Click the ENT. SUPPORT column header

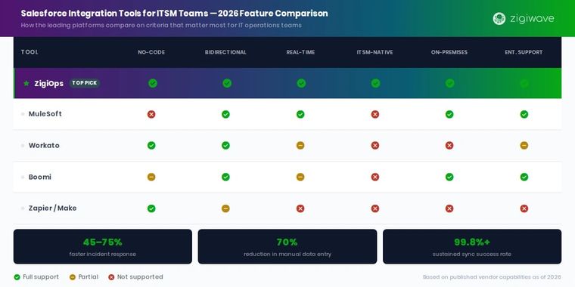click(x=524, y=52)
